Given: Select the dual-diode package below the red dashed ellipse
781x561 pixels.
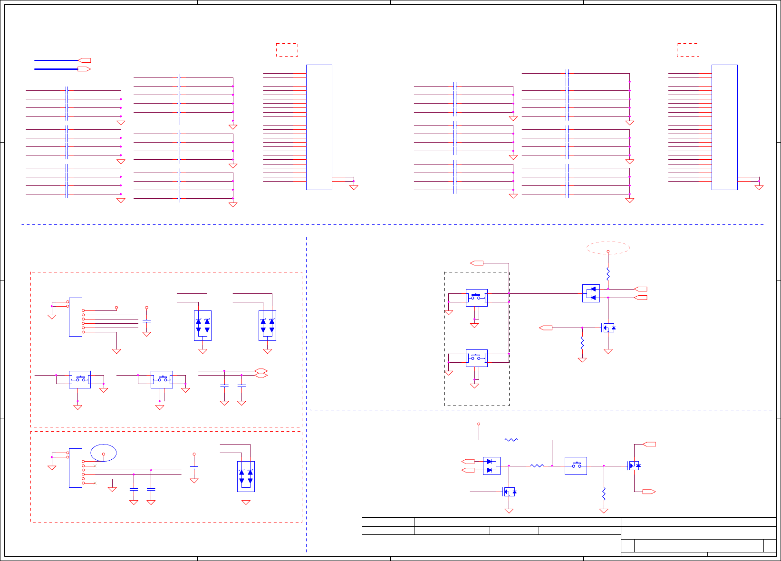Looking at the screenshot, I should (x=591, y=293).
